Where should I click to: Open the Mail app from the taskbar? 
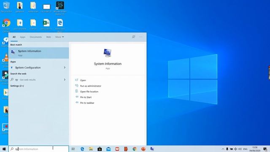tap(108, 149)
